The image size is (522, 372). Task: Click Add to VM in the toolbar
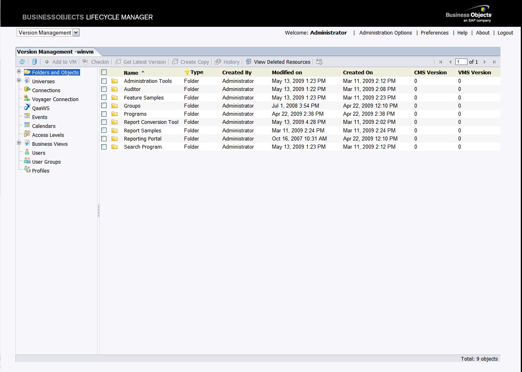click(x=61, y=62)
